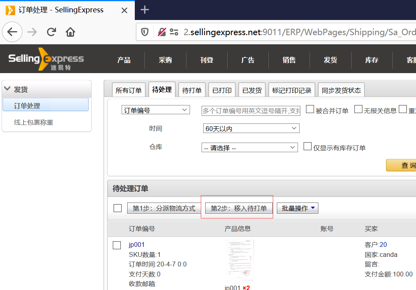This screenshot has height=290, width=416.
Task: Click the browser forward arrow
Action: [x=32, y=32]
